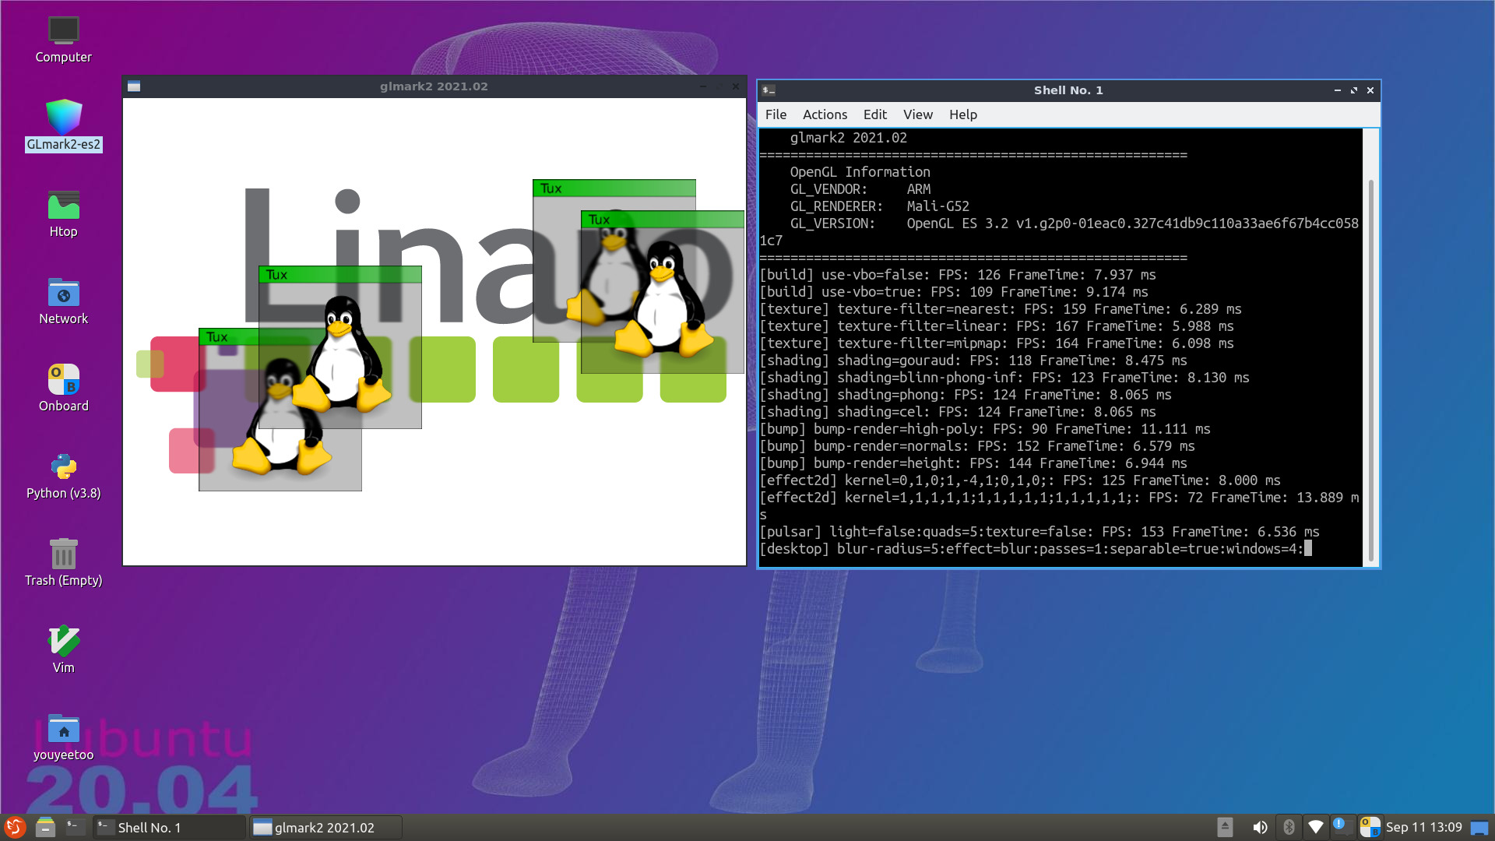Click the 'shading=gouraud' result line
The width and height of the screenshot is (1495, 841).
pos(973,361)
